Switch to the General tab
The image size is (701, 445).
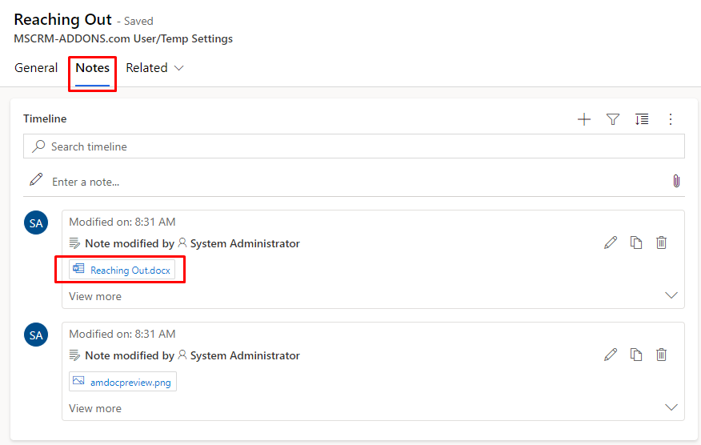[36, 68]
